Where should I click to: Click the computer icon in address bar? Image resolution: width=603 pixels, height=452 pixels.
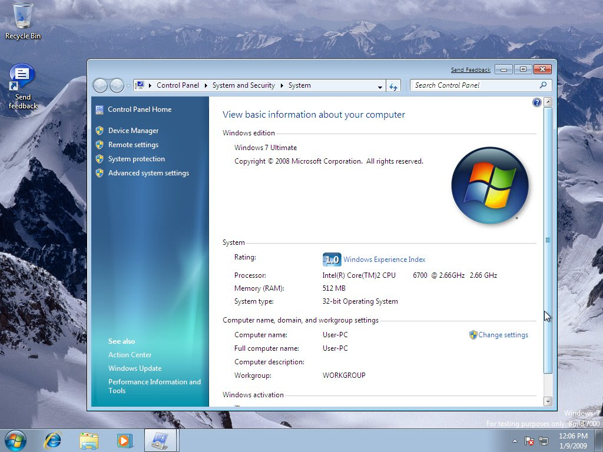click(140, 85)
